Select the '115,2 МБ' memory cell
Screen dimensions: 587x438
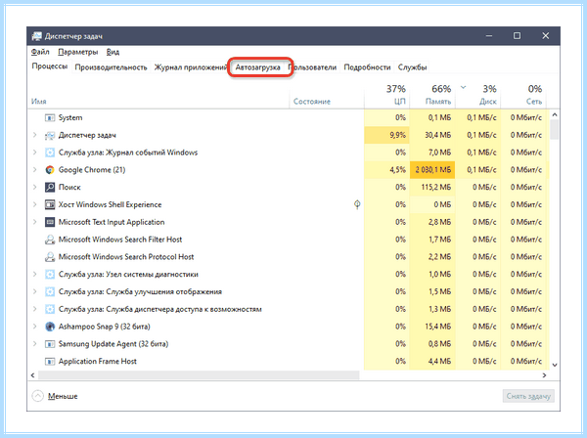[432, 187]
